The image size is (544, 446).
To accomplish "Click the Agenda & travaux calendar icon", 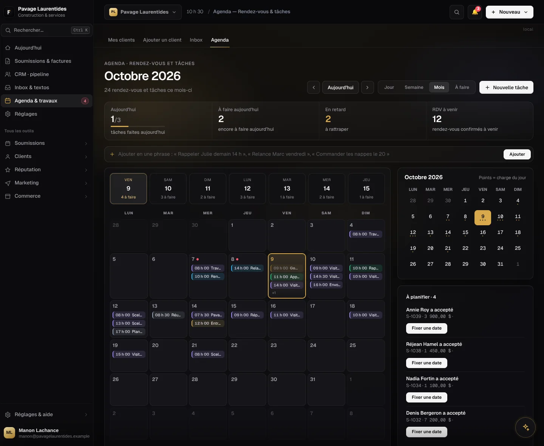I will 8,101.
